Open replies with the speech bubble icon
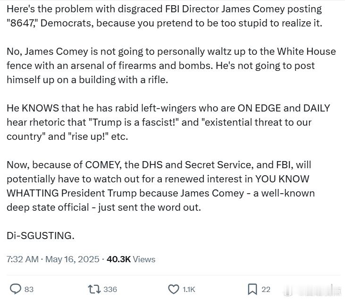 (16, 289)
